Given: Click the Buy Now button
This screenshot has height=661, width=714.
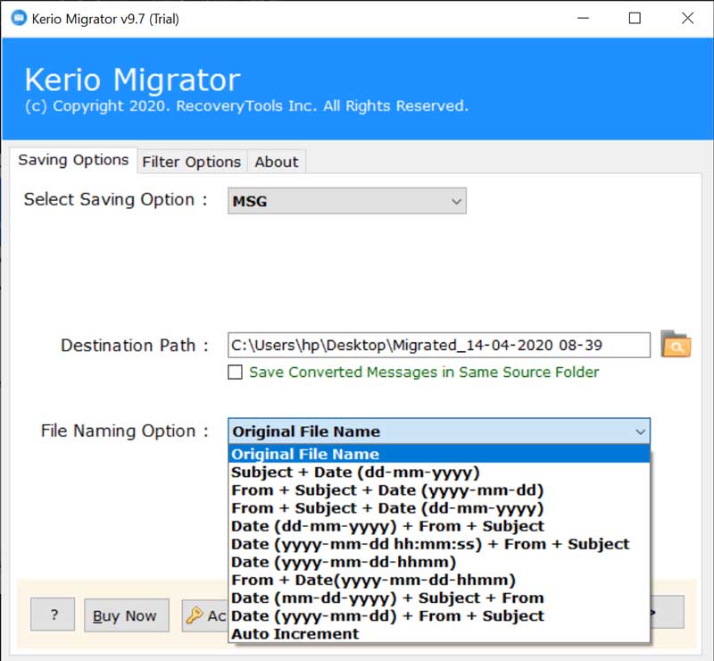Looking at the screenshot, I should [127, 615].
